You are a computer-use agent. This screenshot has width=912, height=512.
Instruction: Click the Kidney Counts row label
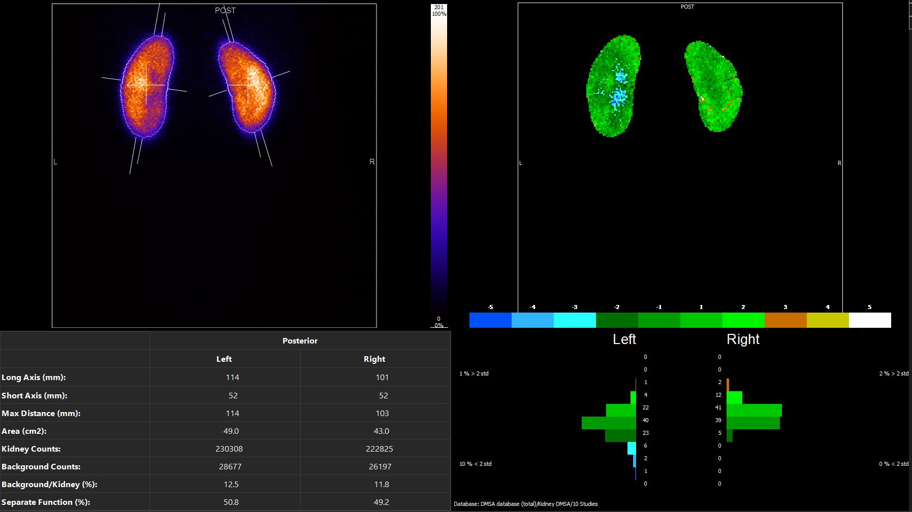pyautogui.click(x=31, y=449)
